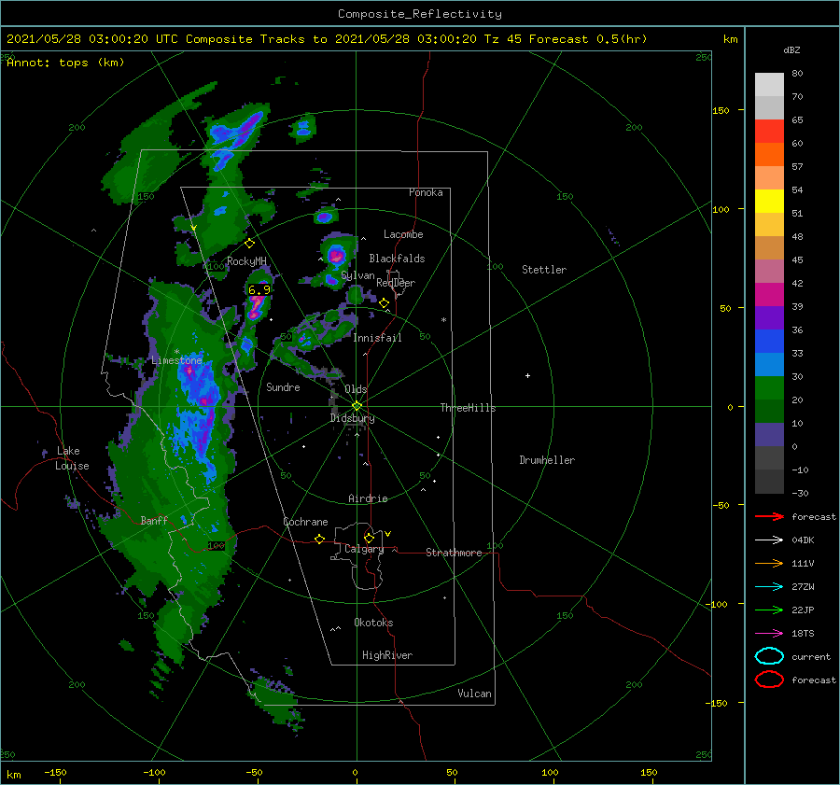This screenshot has width=840, height=785.
Task: Click the Sundre city label
Action: pyautogui.click(x=283, y=386)
